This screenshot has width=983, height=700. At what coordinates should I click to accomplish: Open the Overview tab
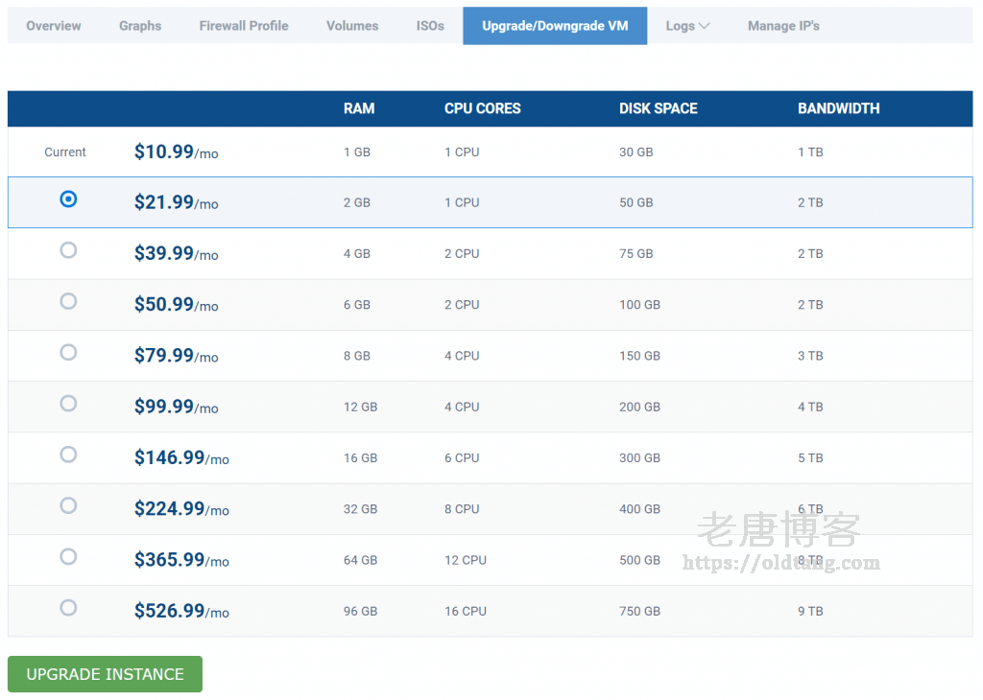[x=53, y=26]
